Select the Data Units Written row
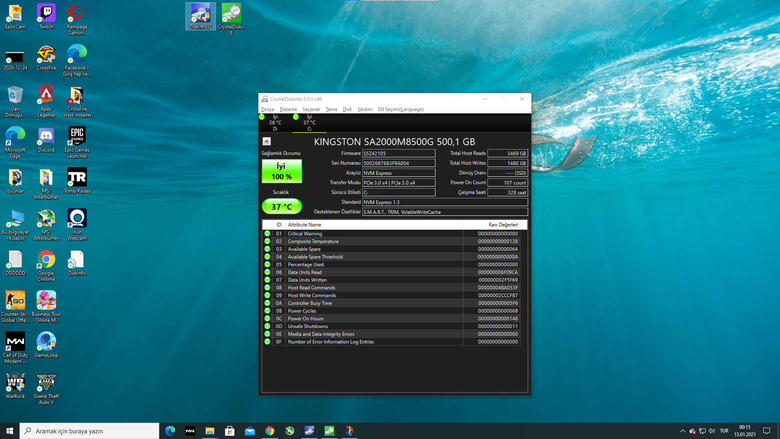Image resolution: width=780 pixels, height=439 pixels. [391, 280]
